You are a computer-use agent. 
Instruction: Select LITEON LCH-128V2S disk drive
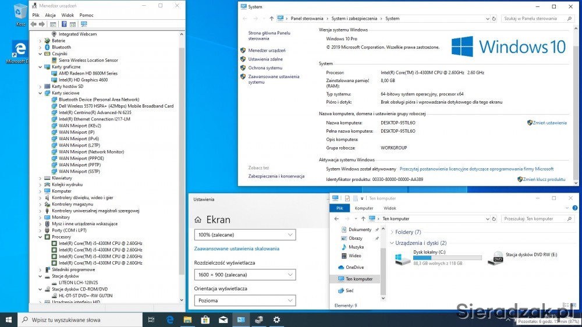click(x=79, y=282)
